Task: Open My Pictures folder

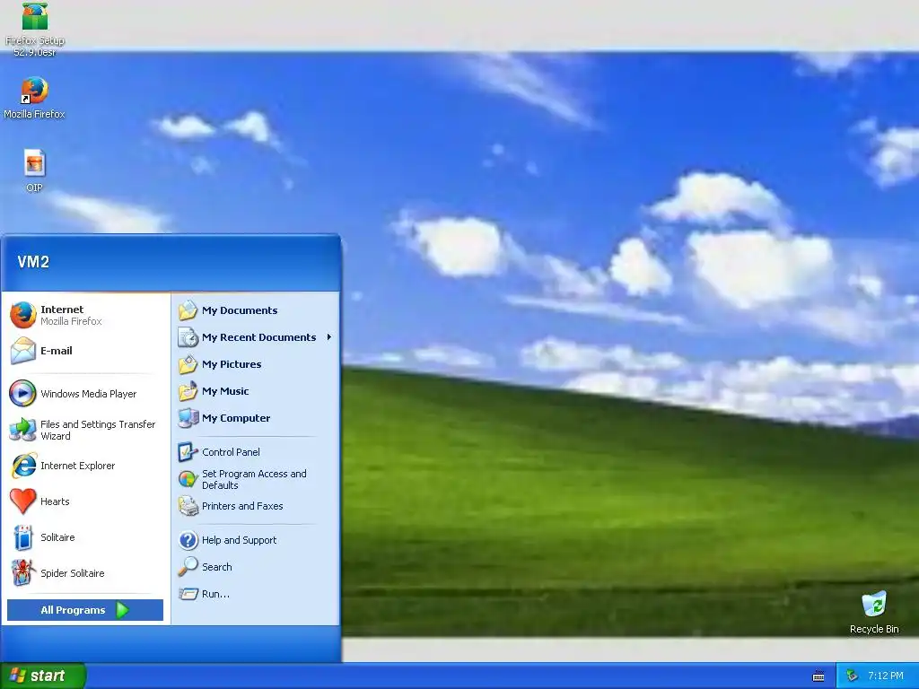Action: click(x=256, y=364)
